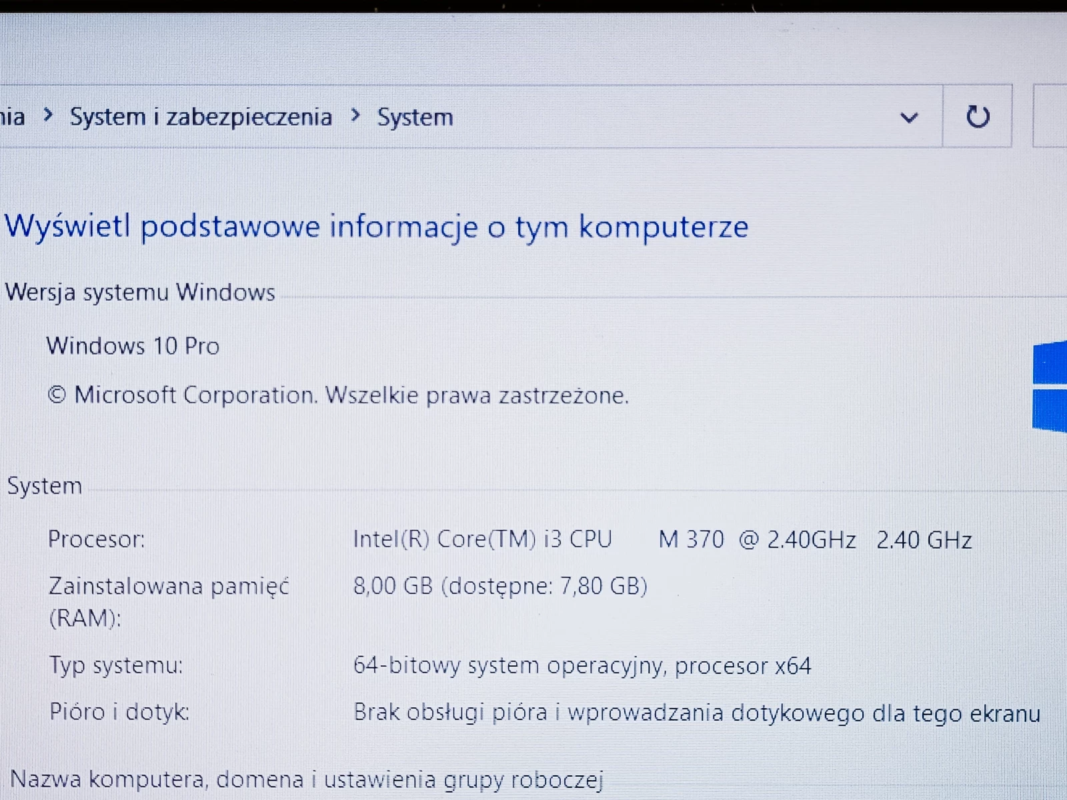
Task: Expand the chevron before 'System i zabezpieczenia'
Action: (47, 115)
